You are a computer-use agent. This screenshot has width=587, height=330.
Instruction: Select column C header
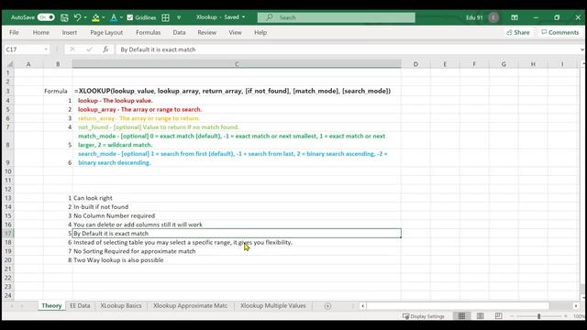[x=237, y=64]
